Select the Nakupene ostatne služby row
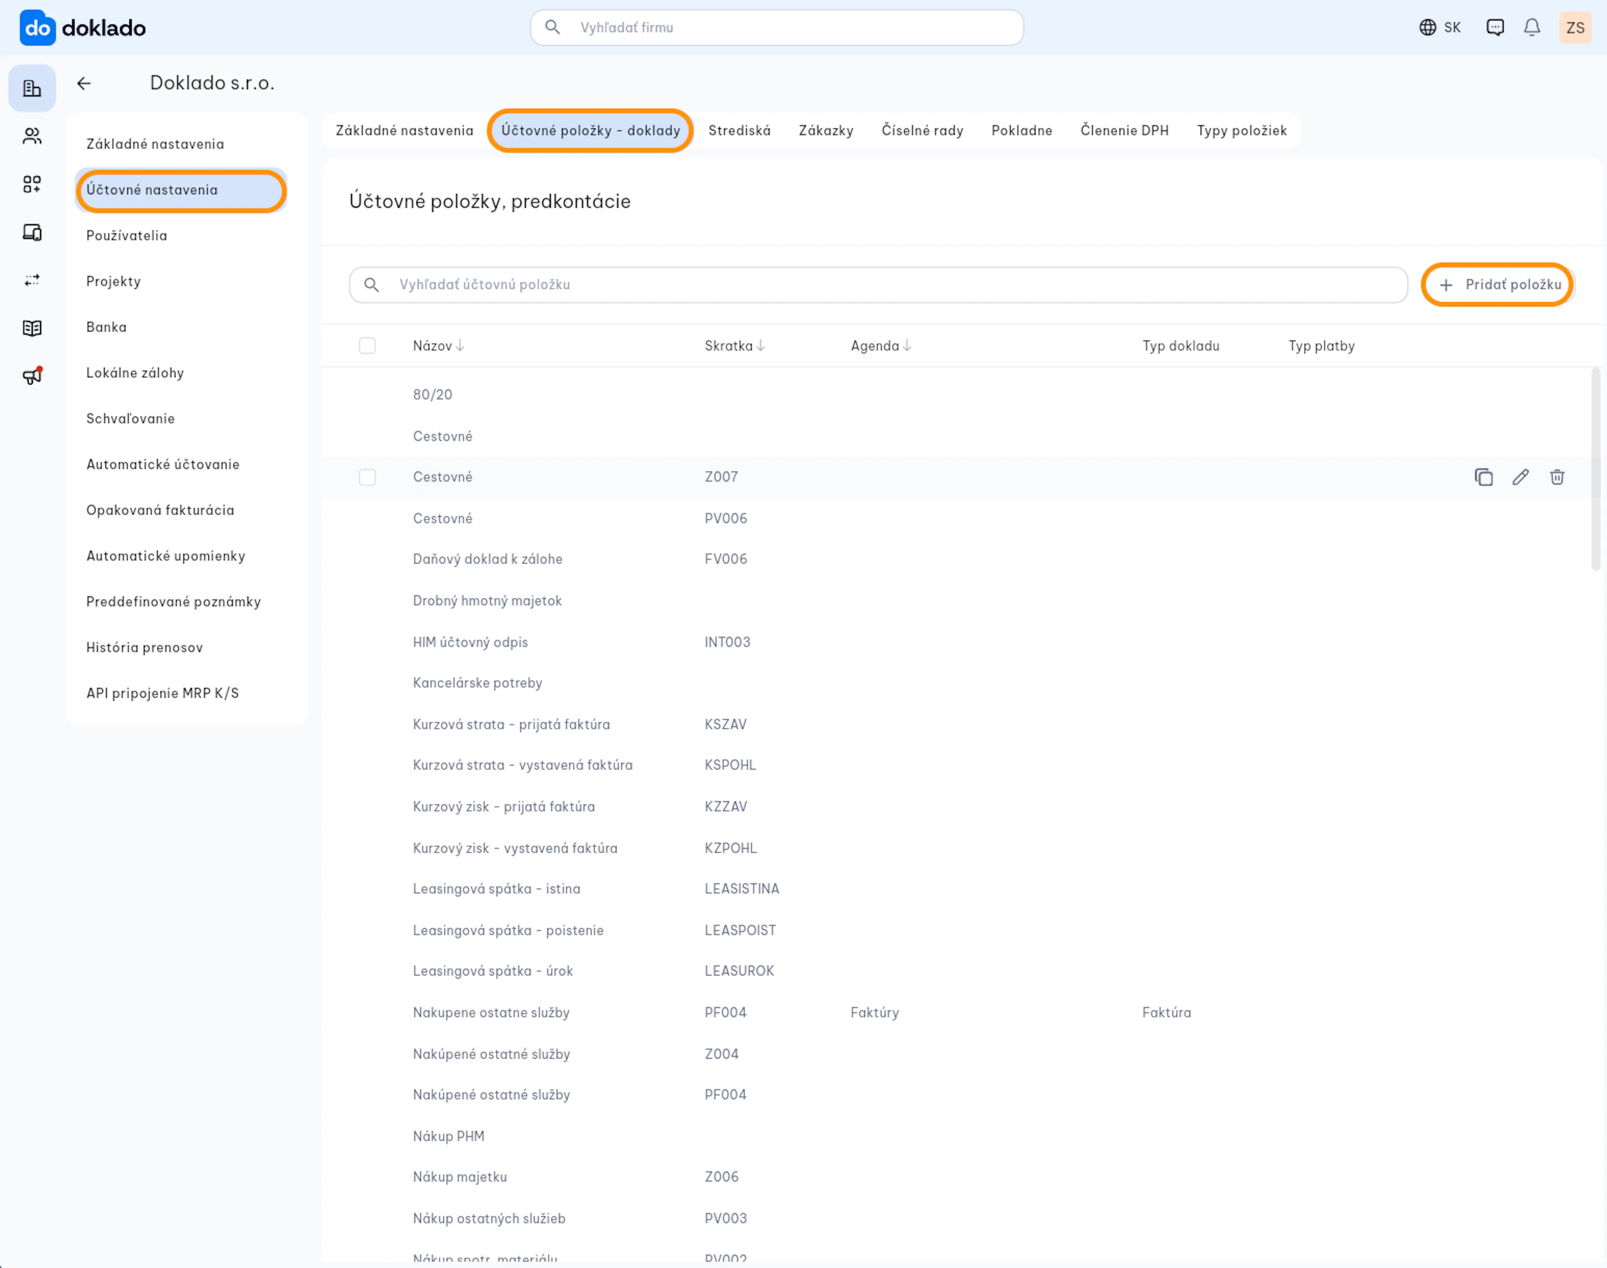 point(956,1013)
